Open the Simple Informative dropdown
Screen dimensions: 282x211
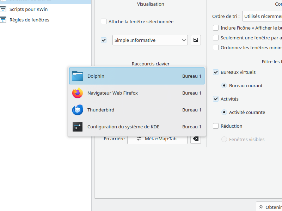click(x=150, y=40)
